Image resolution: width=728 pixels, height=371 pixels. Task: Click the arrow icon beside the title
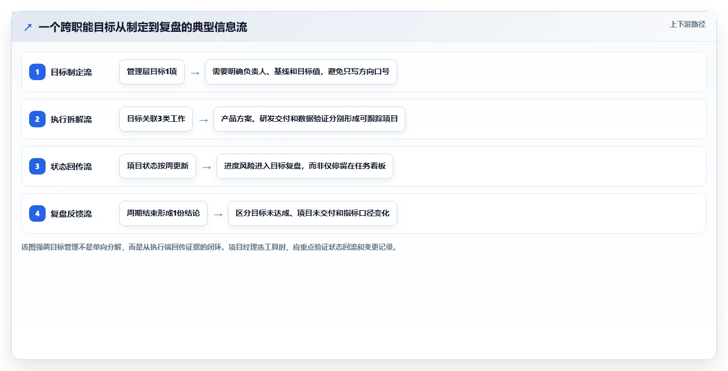click(28, 27)
